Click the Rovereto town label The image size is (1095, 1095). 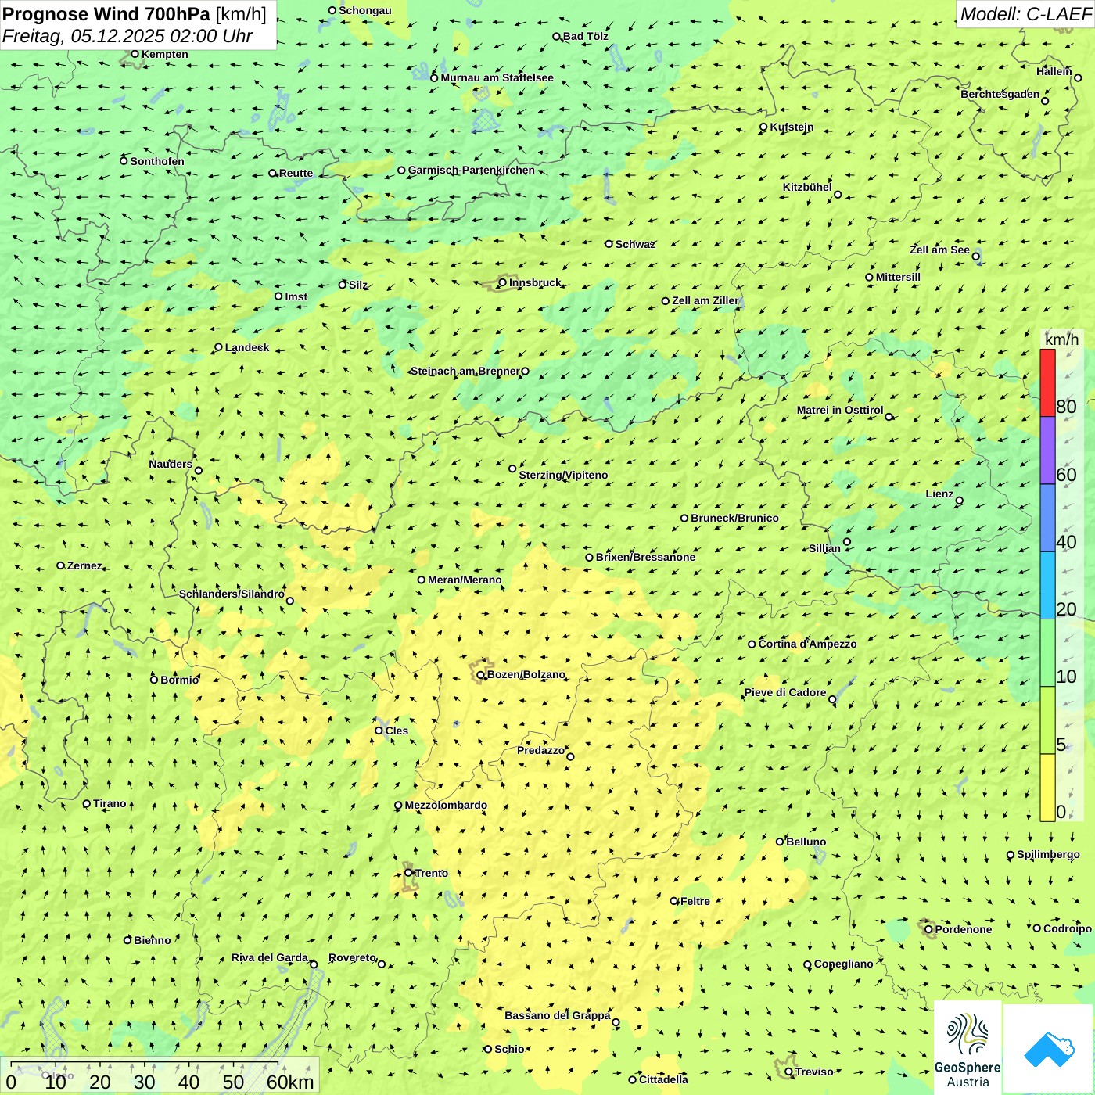tap(352, 957)
